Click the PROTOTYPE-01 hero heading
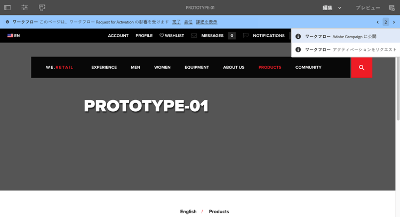This screenshot has height=217, width=400. [x=147, y=106]
